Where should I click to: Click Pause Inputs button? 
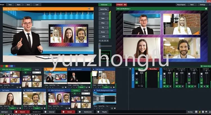[x=181, y=5]
